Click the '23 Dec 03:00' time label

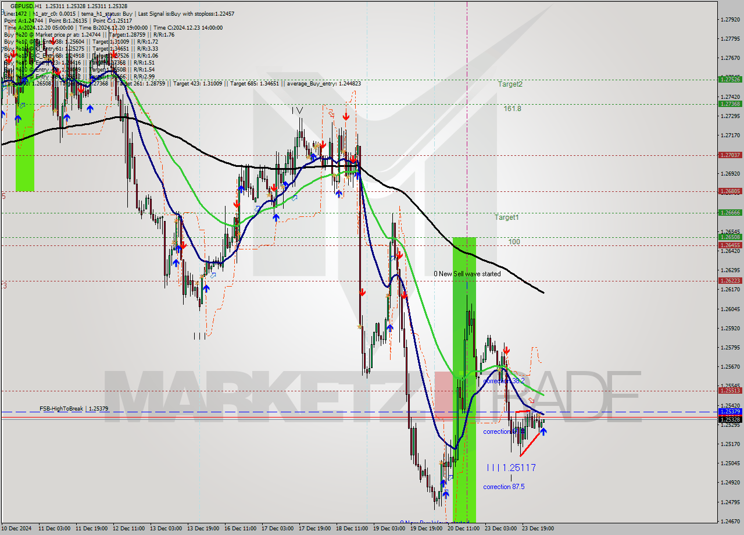[x=500, y=529]
